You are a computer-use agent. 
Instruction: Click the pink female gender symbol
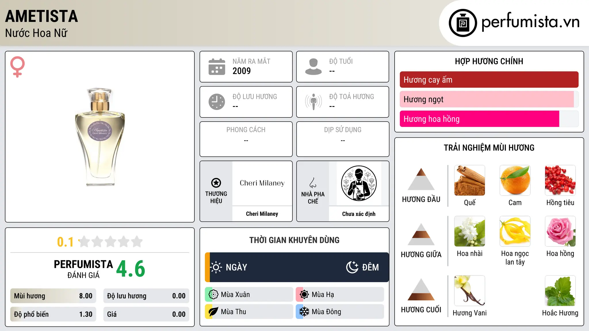17,67
